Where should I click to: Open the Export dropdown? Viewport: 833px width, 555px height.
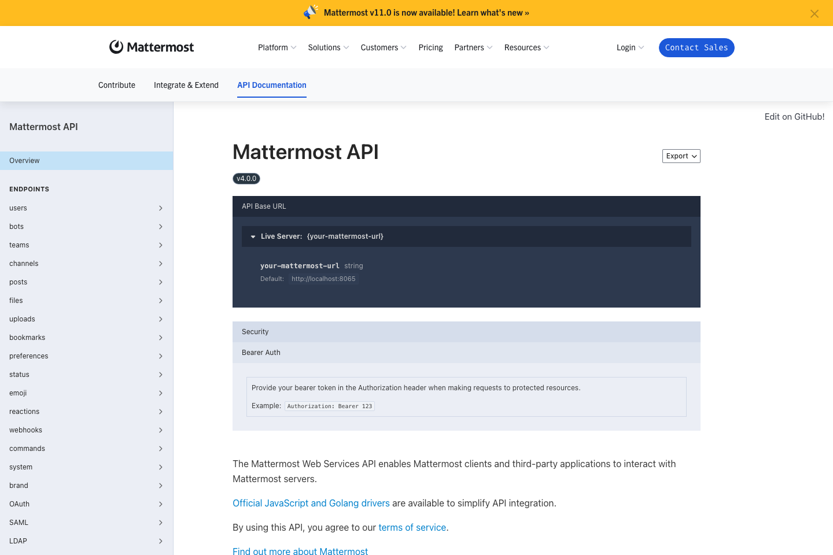(x=681, y=156)
